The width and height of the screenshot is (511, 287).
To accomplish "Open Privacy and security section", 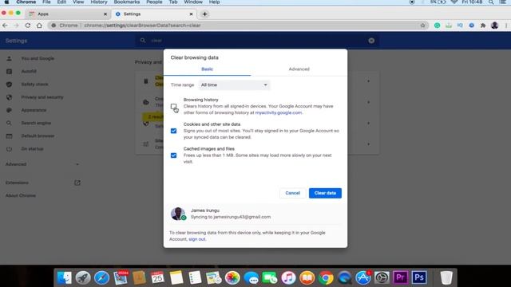I will click(42, 97).
